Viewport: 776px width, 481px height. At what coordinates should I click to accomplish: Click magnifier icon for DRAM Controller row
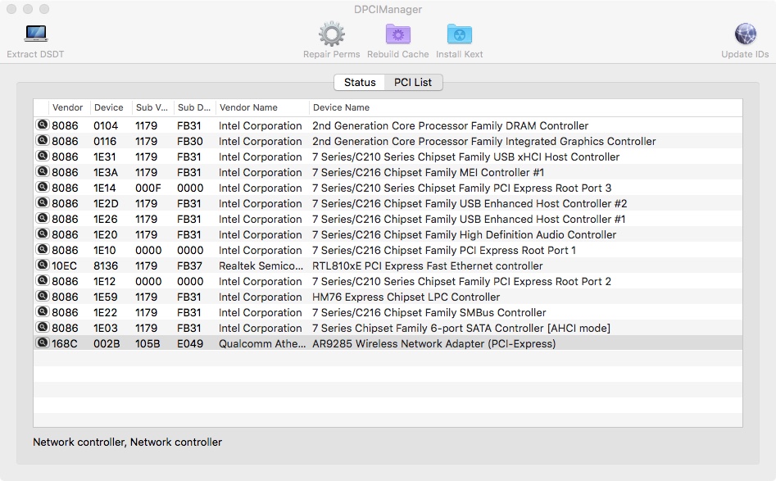pos(43,125)
